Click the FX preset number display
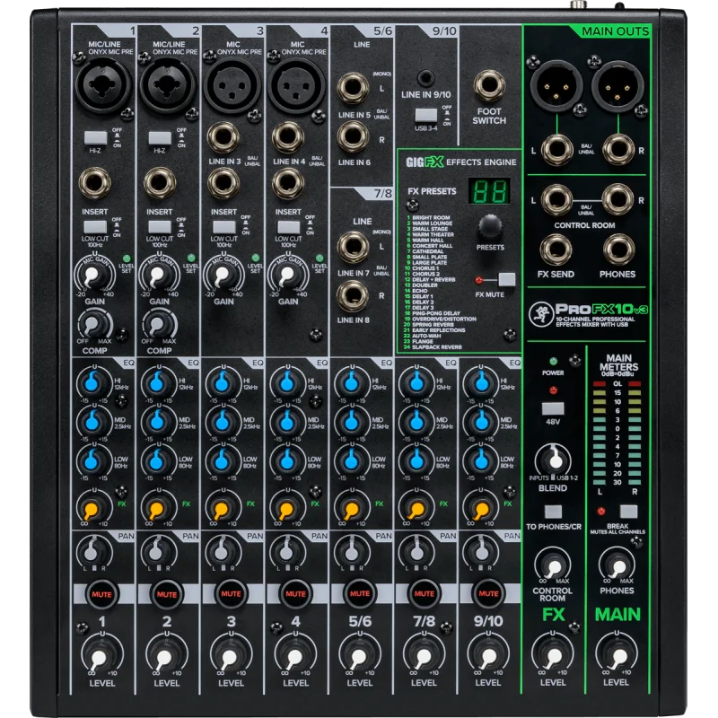The image size is (718, 718). tap(489, 191)
